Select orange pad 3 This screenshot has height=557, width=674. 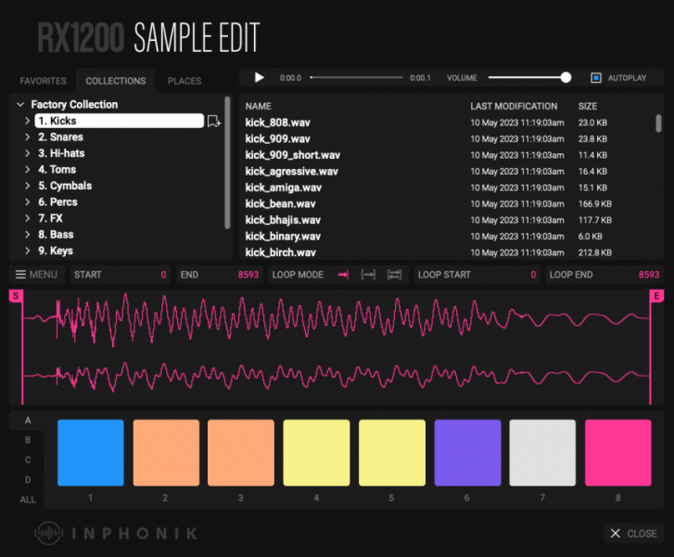click(x=241, y=453)
